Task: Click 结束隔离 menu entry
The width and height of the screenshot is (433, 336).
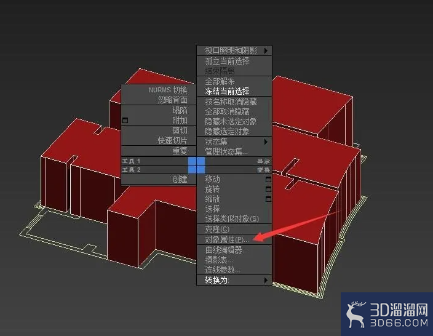Action: 234,71
